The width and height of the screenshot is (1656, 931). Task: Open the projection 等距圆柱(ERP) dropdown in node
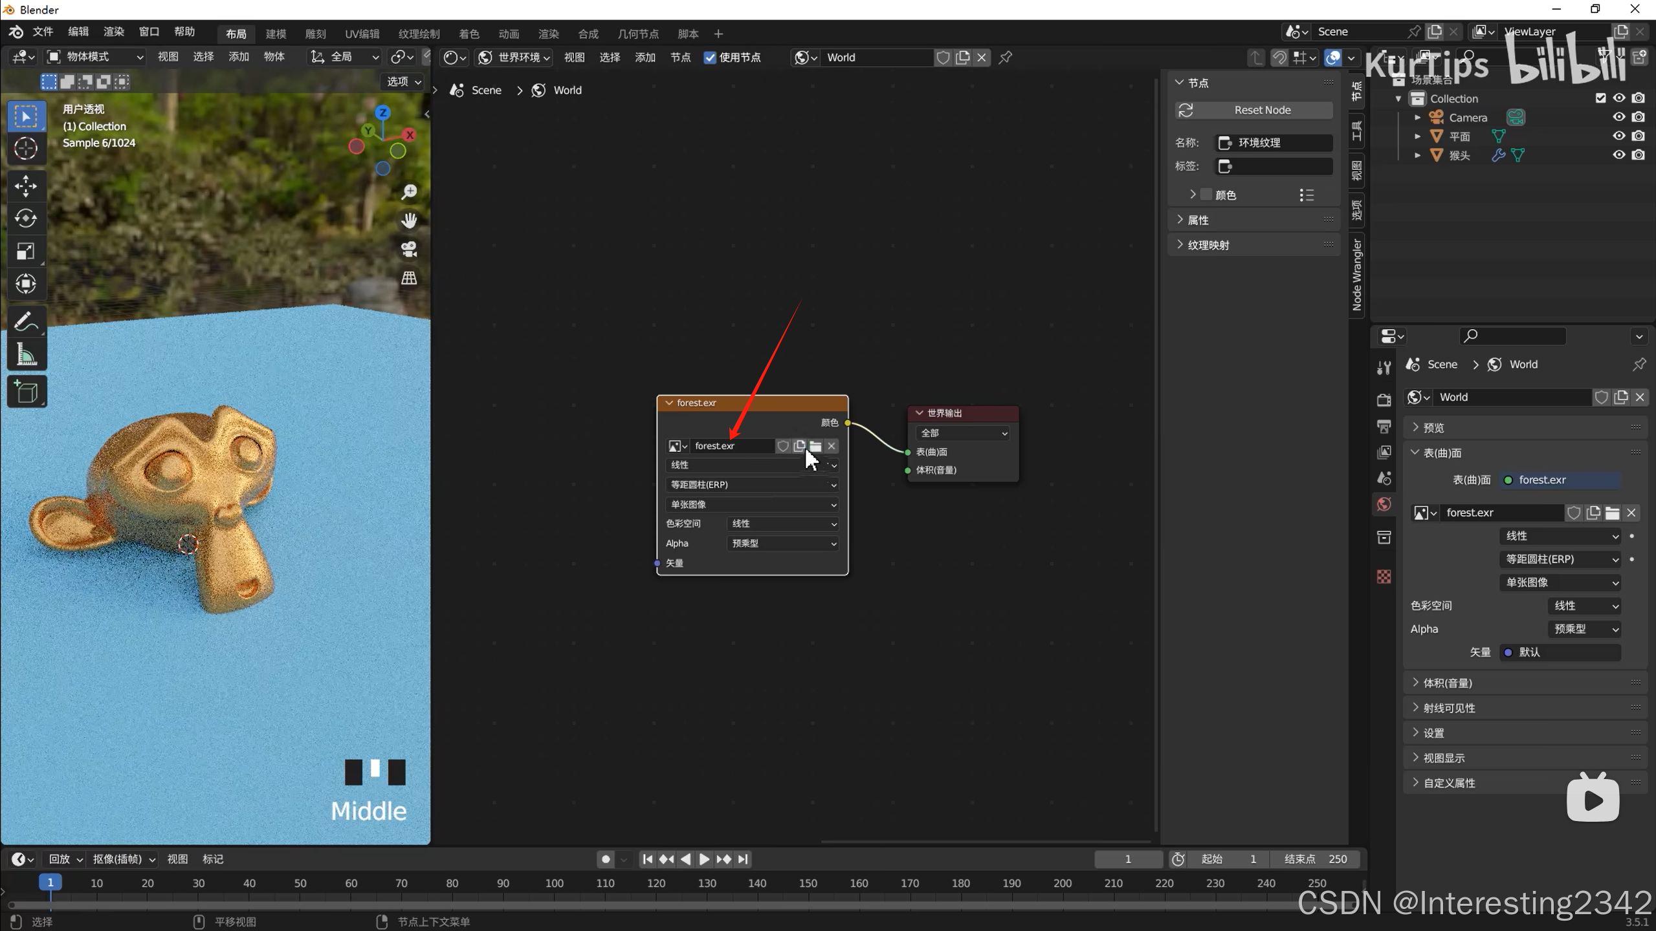pyautogui.click(x=752, y=485)
